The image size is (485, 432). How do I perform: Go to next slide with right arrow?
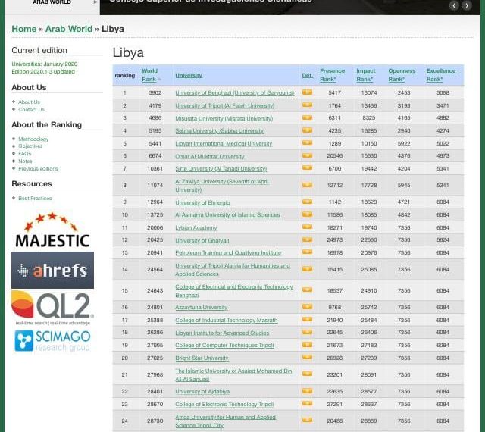point(468,5)
